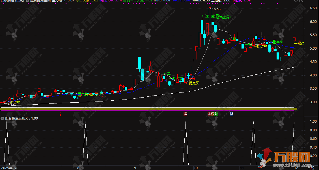This screenshot has width=319, height=170.
Task: Click the yellow horizontal band below the candles
Action: pos(141,108)
